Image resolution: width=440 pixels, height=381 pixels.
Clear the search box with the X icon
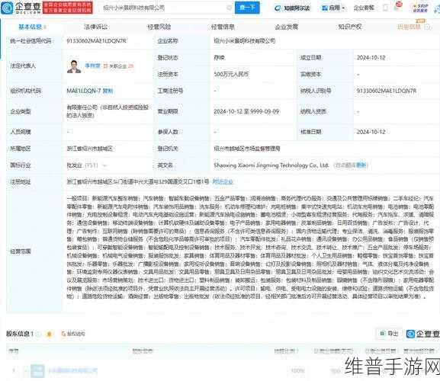230,8
